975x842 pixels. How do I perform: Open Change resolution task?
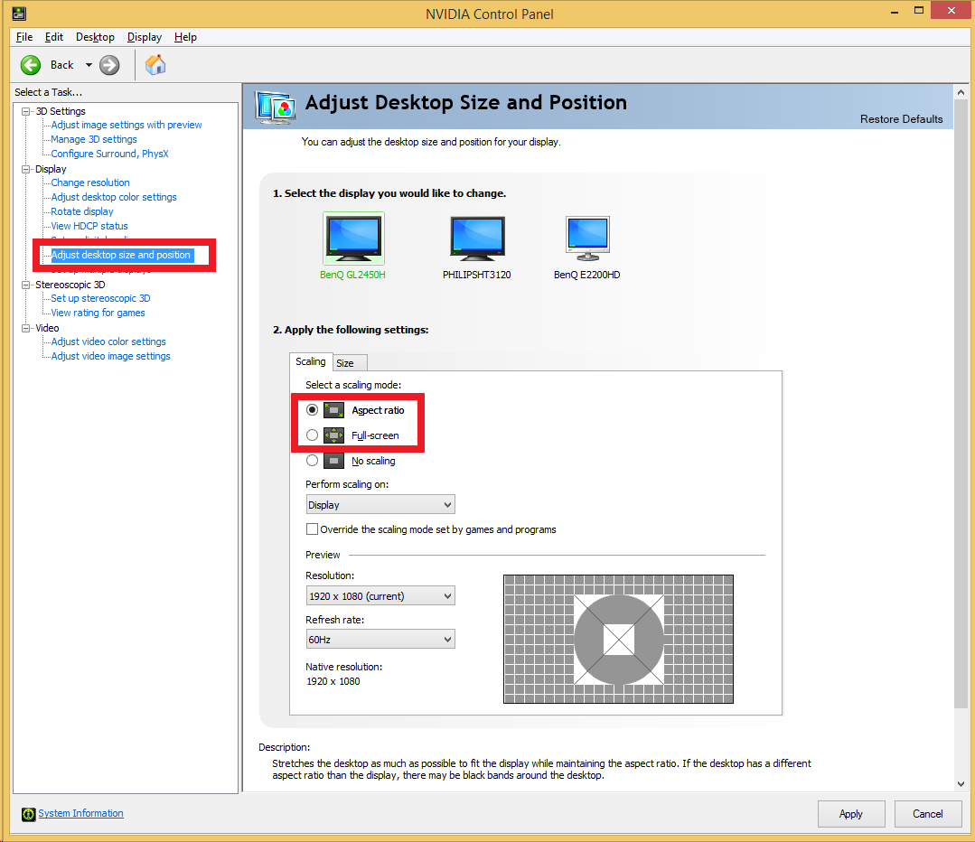click(90, 182)
